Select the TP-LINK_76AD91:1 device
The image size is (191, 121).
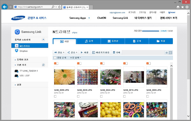pyautogui.click(x=29, y=71)
